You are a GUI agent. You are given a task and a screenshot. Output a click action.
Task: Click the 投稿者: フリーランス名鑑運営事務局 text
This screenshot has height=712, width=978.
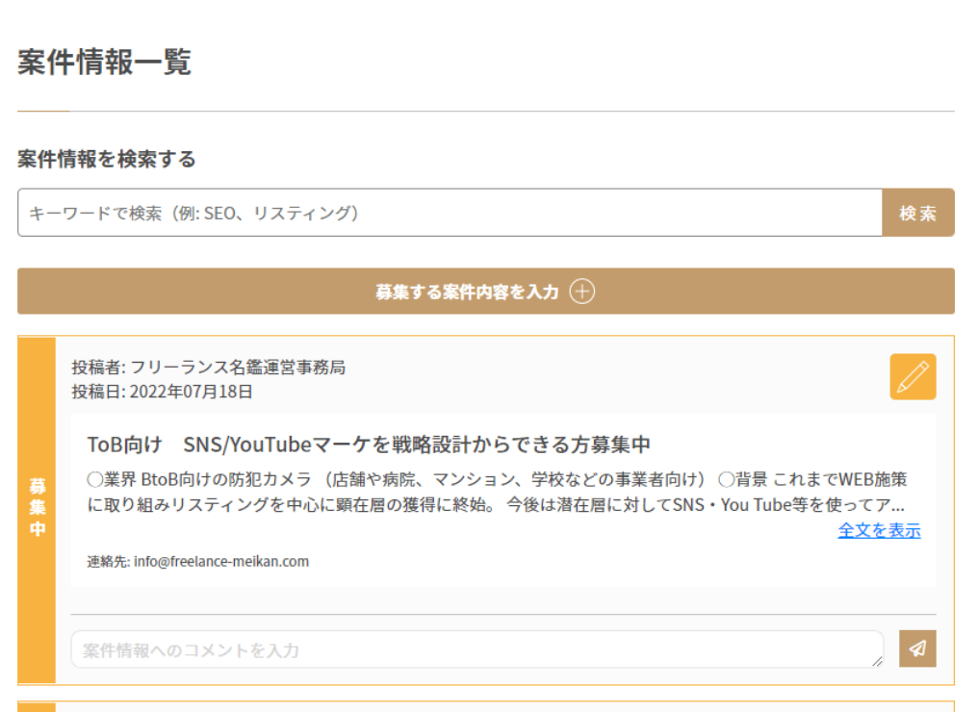coord(208,368)
